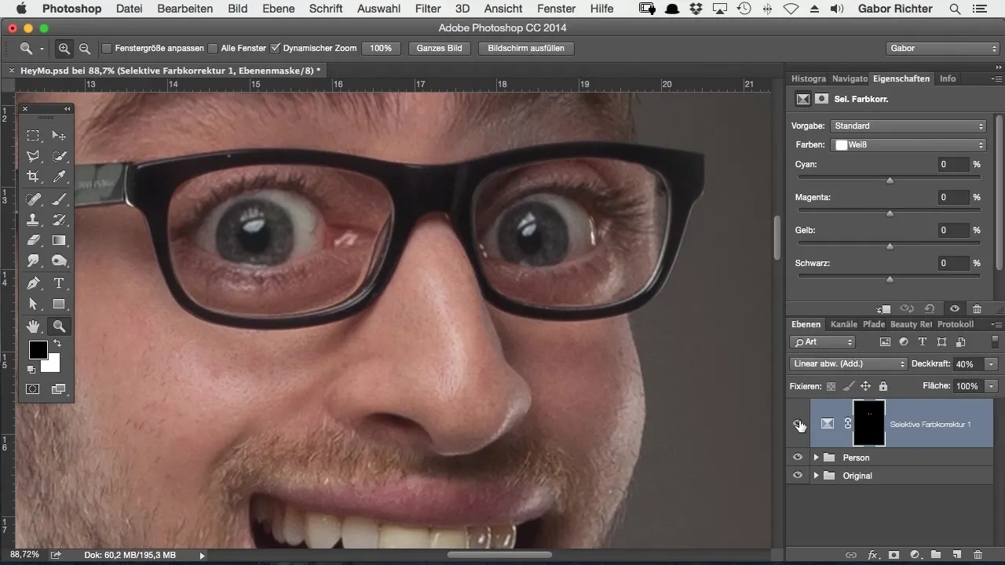Add layer style via fx icon
Screen dimensions: 1005x565
[x=872, y=555]
